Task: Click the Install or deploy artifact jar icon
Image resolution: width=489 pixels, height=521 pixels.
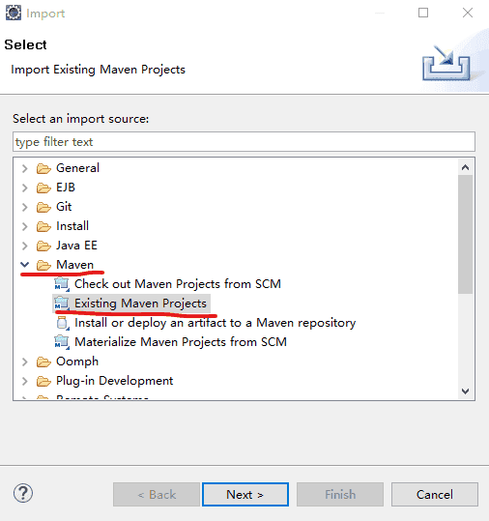Action: 62,323
